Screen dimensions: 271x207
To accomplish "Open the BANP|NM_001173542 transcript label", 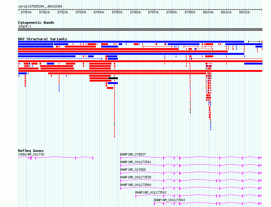I will pos(151,192).
